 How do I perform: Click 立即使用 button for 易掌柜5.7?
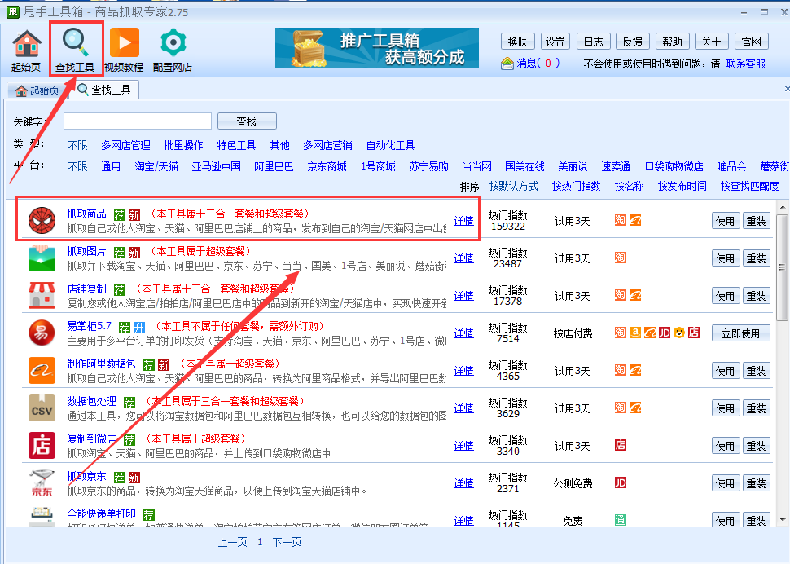(740, 333)
